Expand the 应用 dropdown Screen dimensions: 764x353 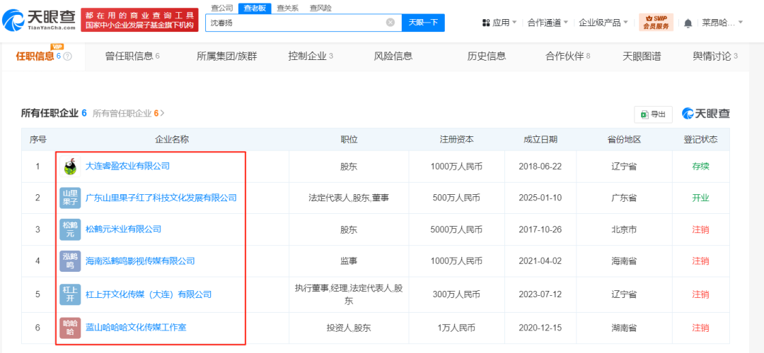[514, 23]
